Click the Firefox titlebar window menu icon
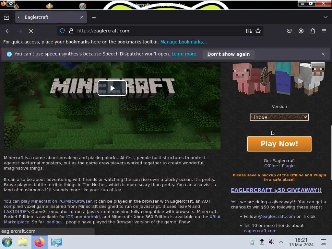The image size is (332, 249). (x=3, y=3)
